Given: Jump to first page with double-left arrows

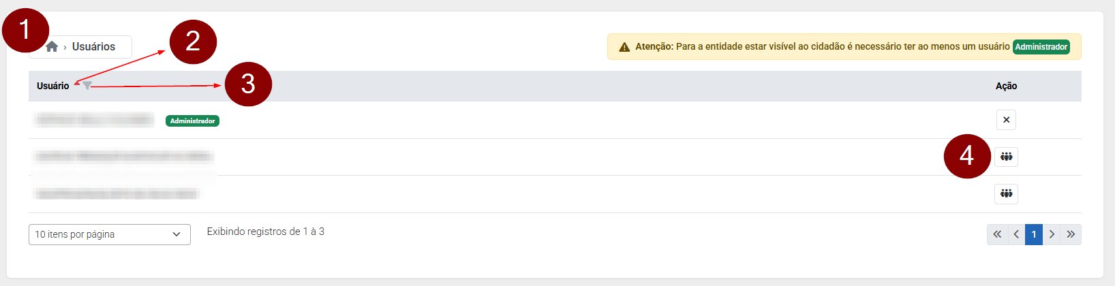Looking at the screenshot, I should [x=997, y=234].
